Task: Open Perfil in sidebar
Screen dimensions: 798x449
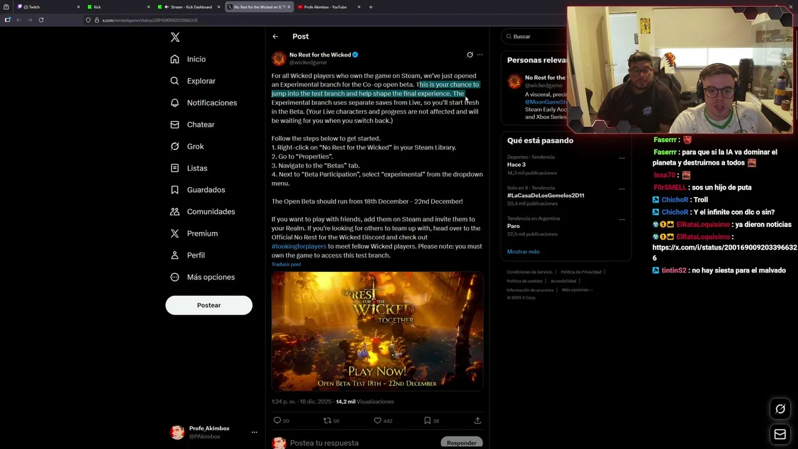Action: (188, 255)
